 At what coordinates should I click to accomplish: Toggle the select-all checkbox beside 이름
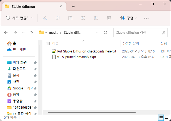48,43
